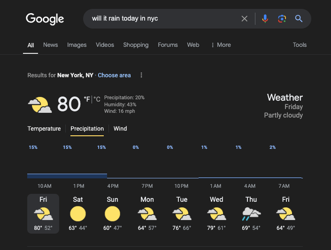
Task: Clear the search box text
Action: [x=244, y=19]
